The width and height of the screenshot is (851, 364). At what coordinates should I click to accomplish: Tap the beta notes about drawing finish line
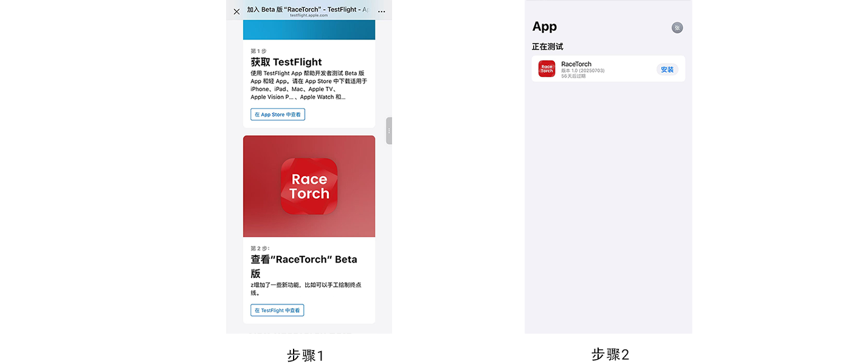pos(306,289)
